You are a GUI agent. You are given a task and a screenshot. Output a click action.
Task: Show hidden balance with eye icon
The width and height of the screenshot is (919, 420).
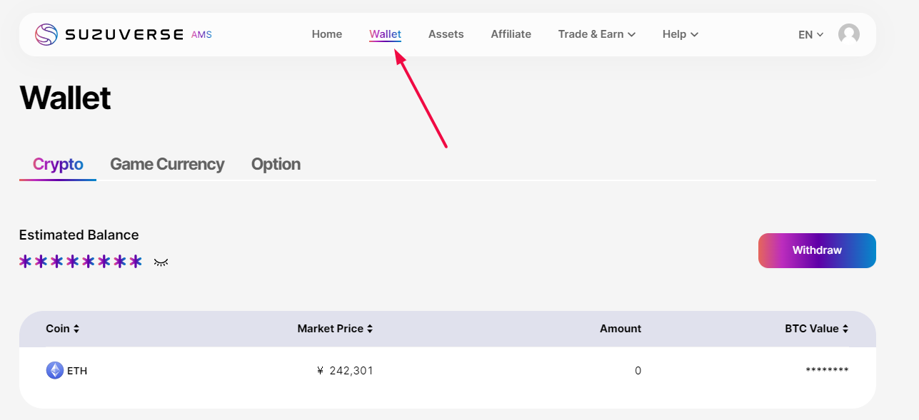click(x=161, y=262)
